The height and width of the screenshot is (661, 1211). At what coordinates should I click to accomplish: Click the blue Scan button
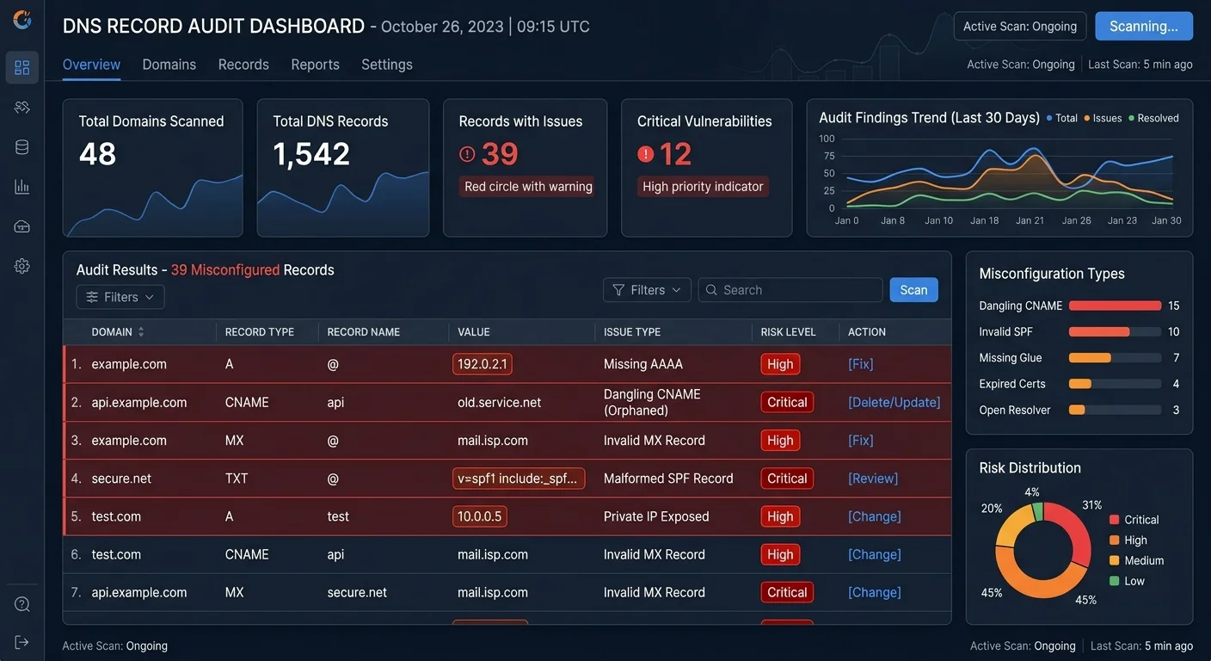913,290
